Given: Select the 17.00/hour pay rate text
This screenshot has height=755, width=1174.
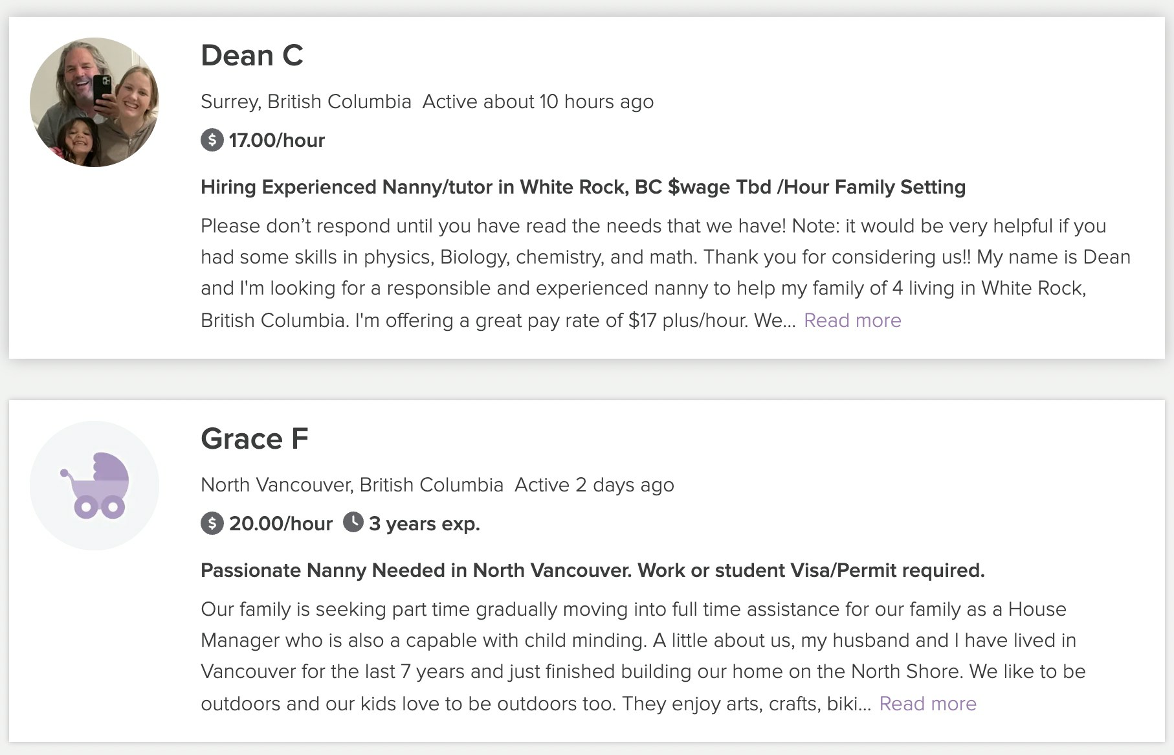Looking at the screenshot, I should [x=276, y=140].
